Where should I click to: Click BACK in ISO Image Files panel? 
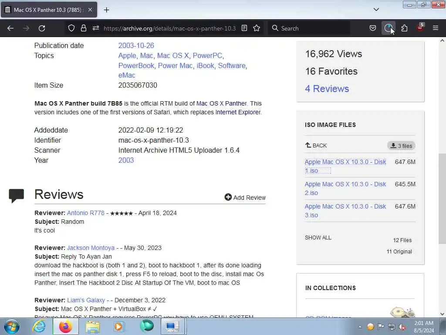[x=316, y=146]
